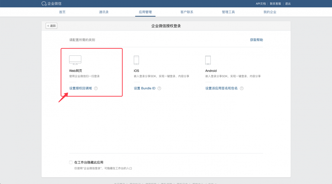Enable 在工作台隐藏此应用 checkbox
The width and height of the screenshot is (332, 184).
tap(71, 162)
